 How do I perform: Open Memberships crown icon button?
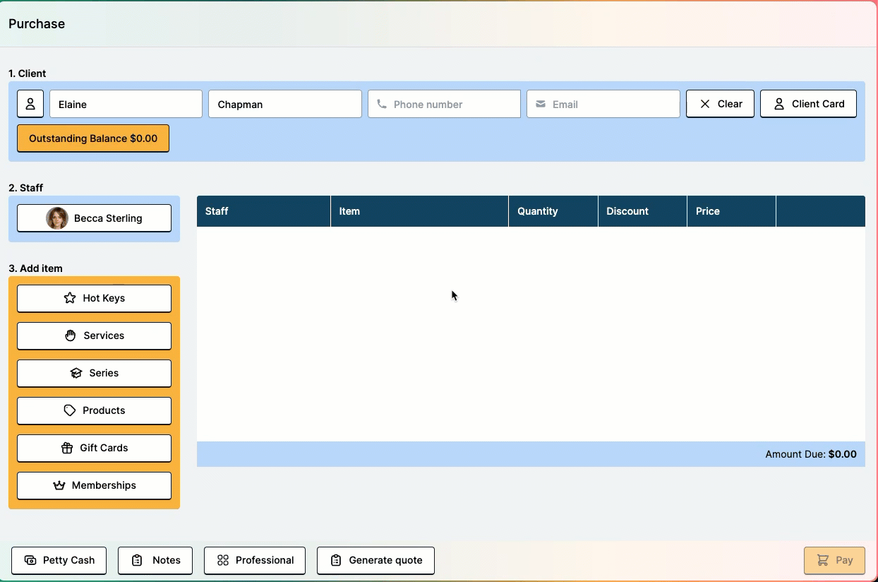94,485
